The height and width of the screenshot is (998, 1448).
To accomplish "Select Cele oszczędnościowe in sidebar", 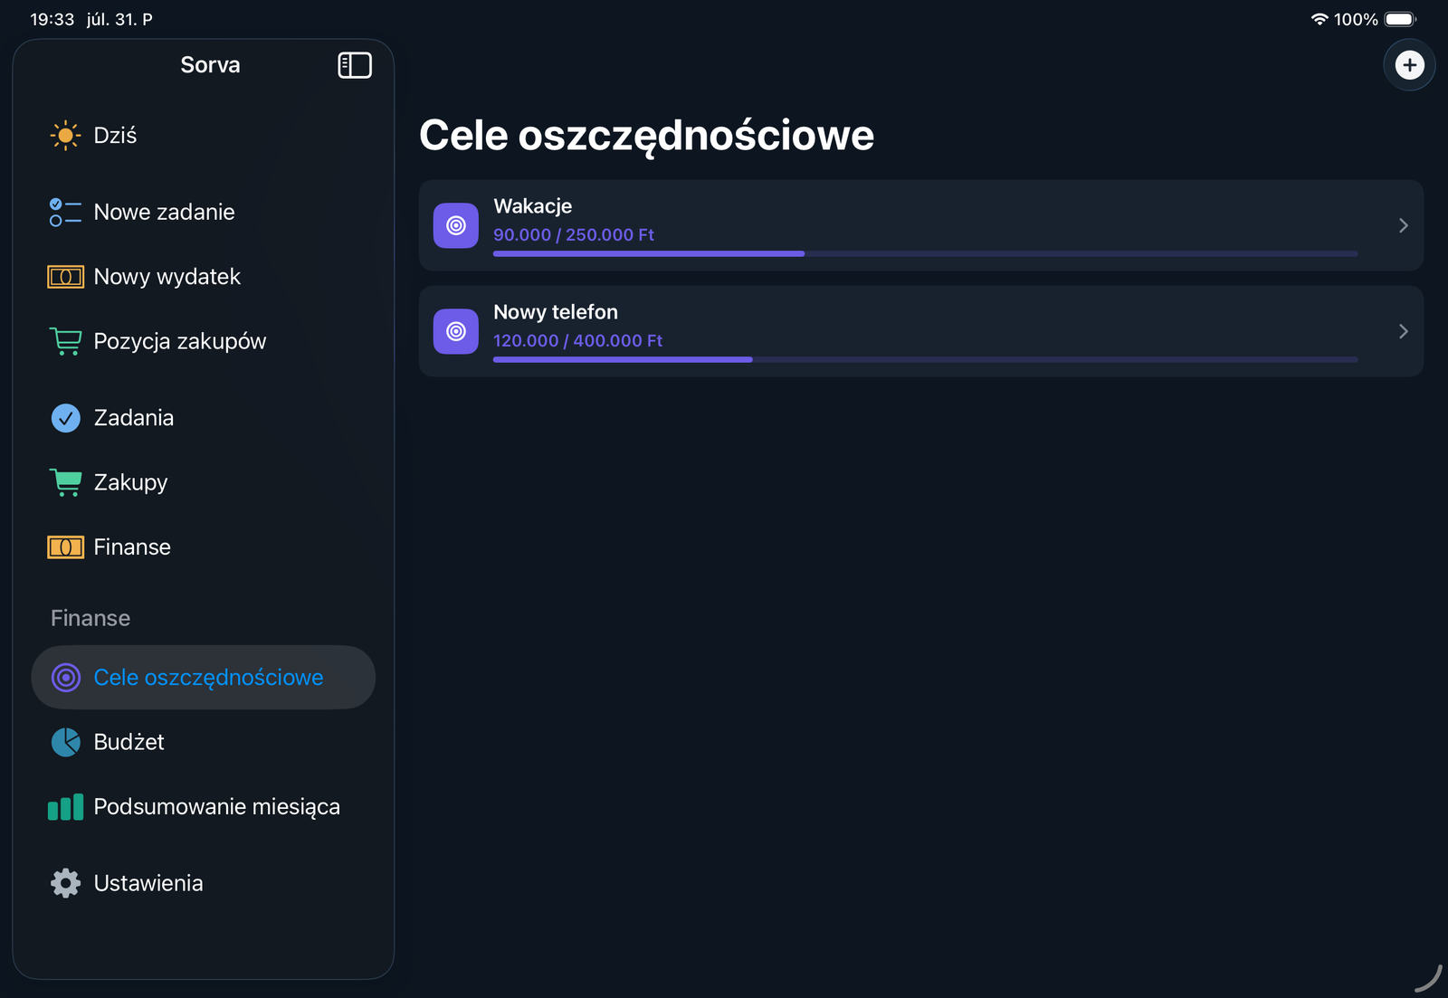I will point(203,678).
